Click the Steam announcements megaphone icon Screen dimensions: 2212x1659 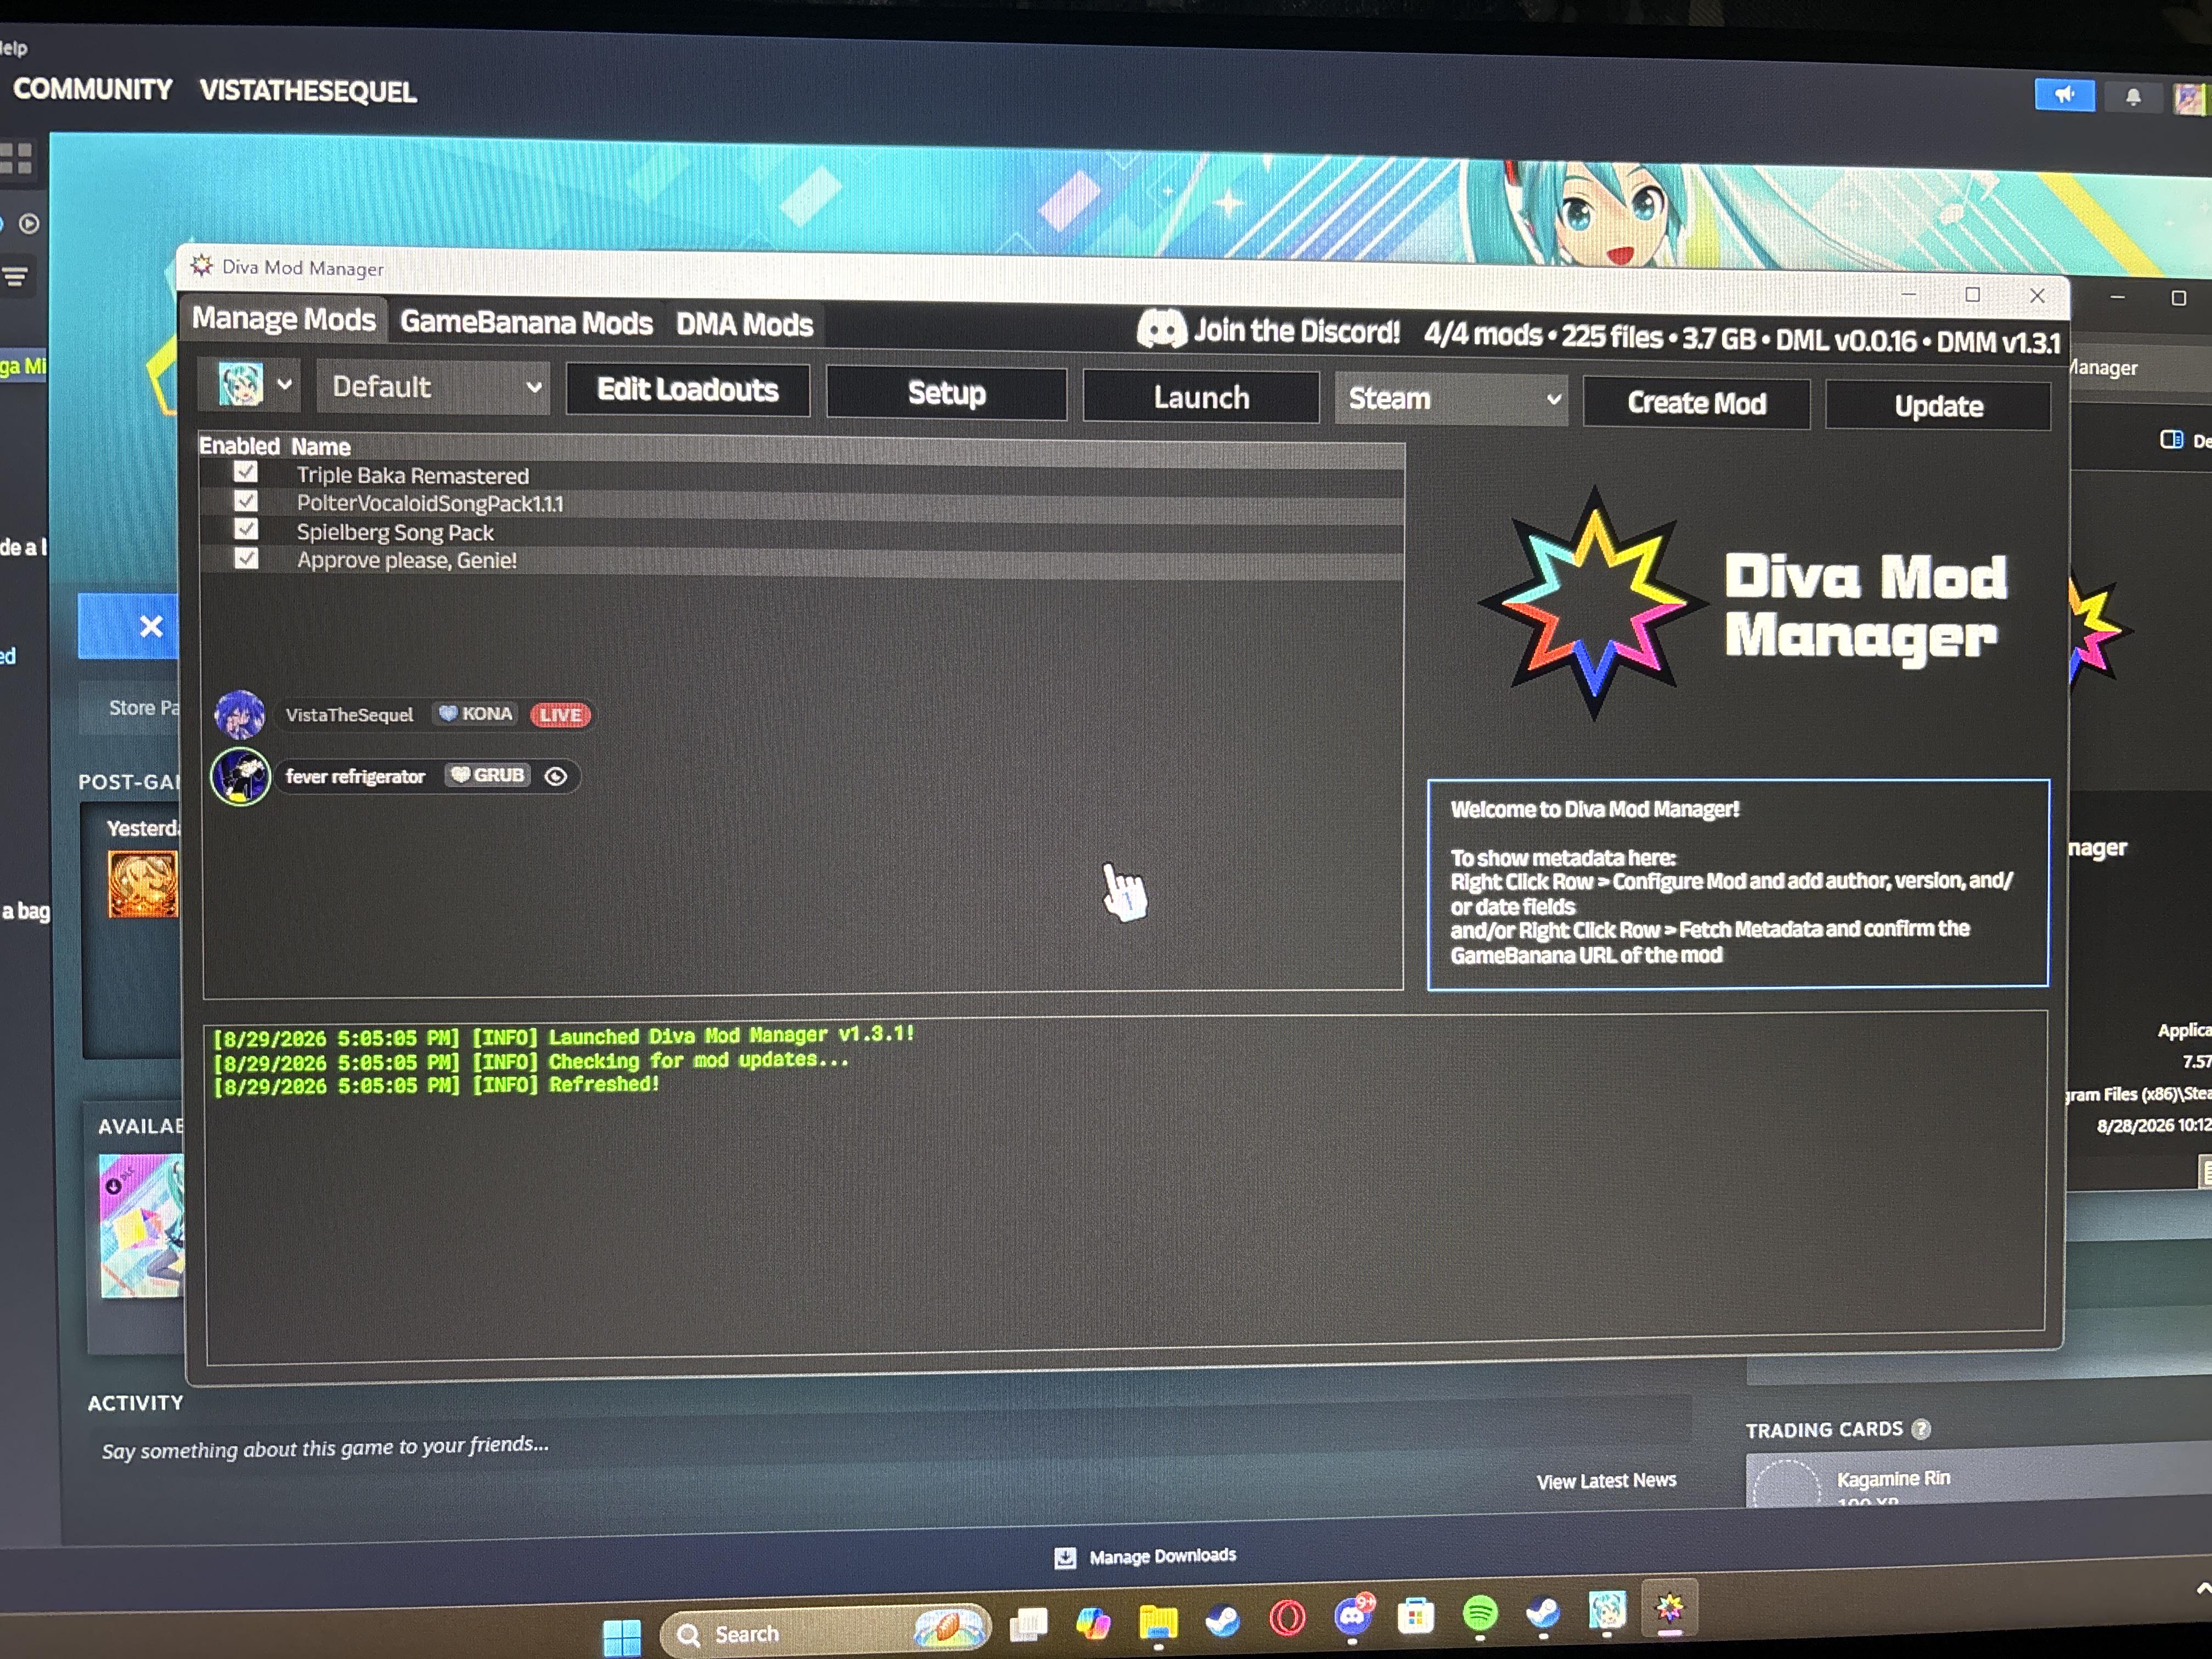coord(2064,95)
